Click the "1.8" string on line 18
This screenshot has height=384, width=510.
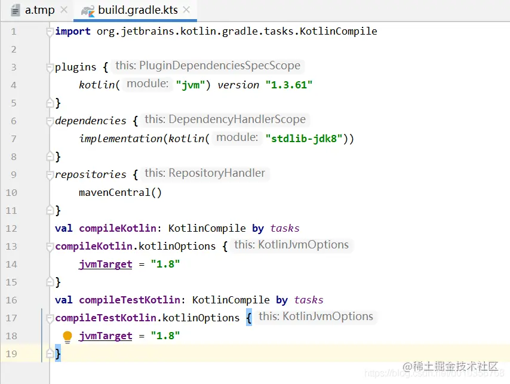tap(165, 336)
